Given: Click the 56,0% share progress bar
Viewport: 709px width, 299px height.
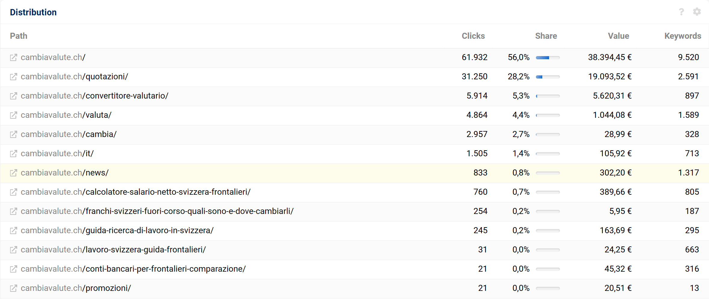Looking at the screenshot, I should click(x=548, y=58).
